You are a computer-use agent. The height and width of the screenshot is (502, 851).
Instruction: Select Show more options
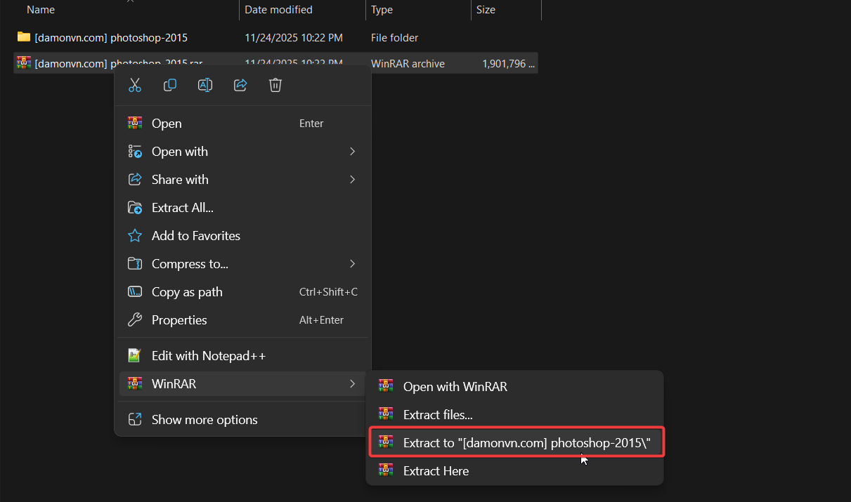(243, 419)
